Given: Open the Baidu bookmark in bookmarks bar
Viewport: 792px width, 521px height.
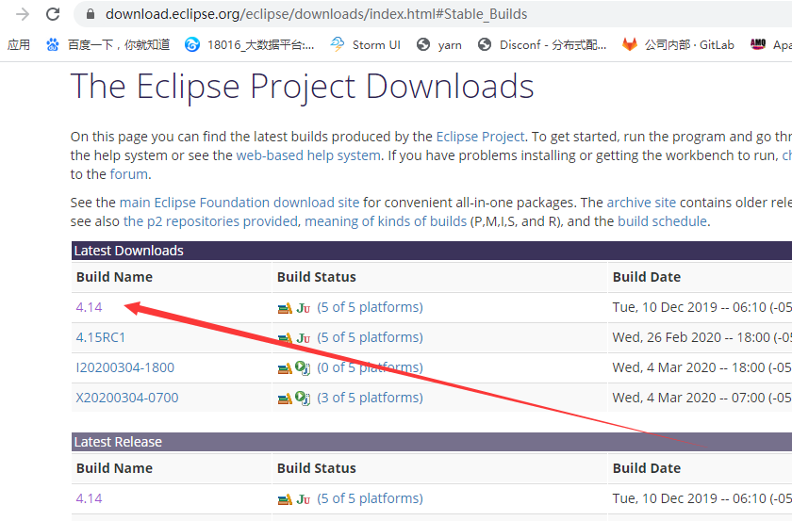Looking at the screenshot, I should (108, 44).
